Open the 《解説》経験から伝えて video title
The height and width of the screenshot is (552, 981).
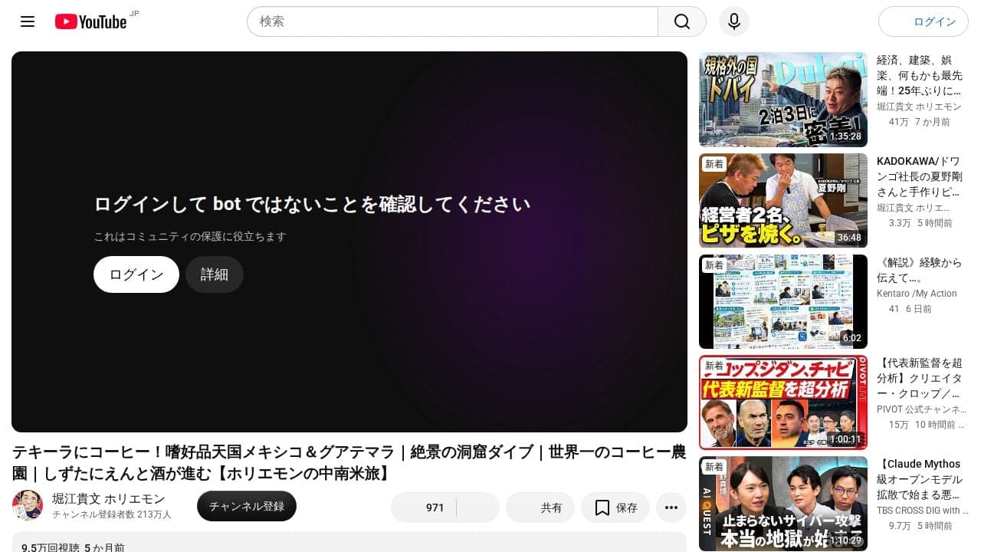click(919, 270)
